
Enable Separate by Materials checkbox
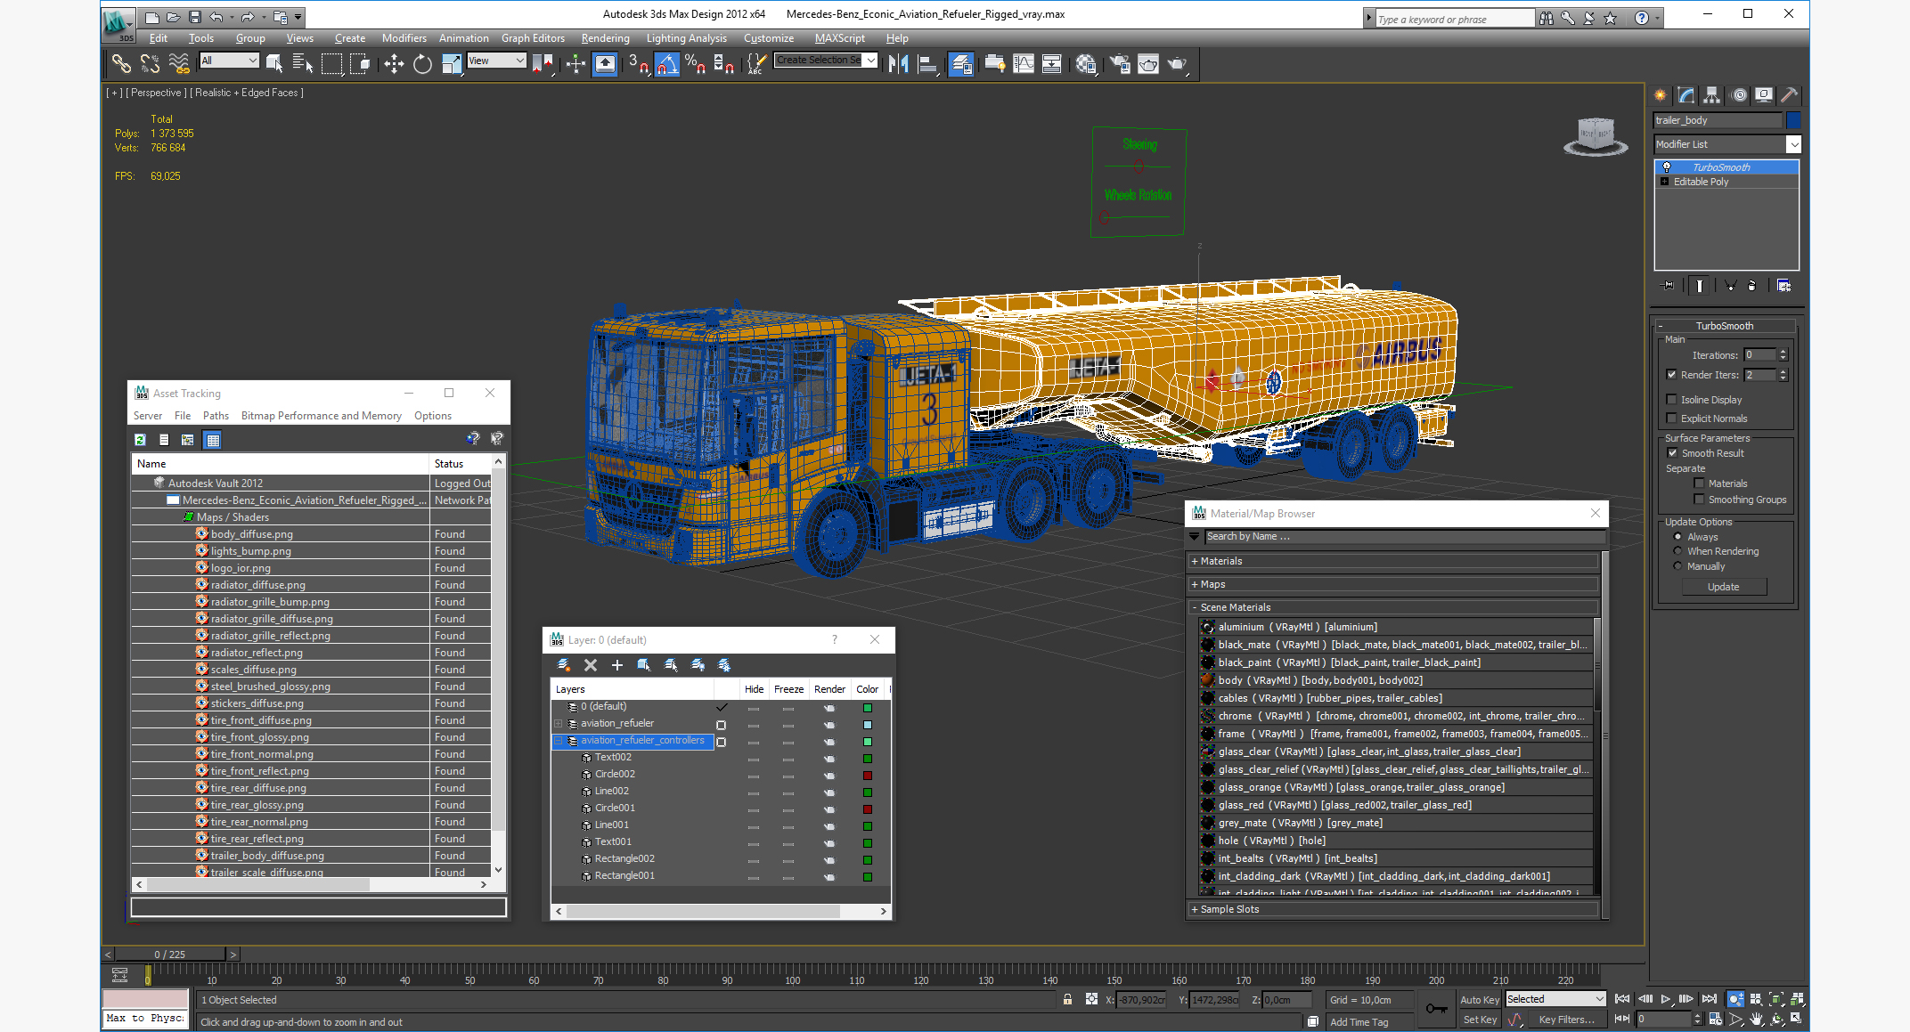1699,483
